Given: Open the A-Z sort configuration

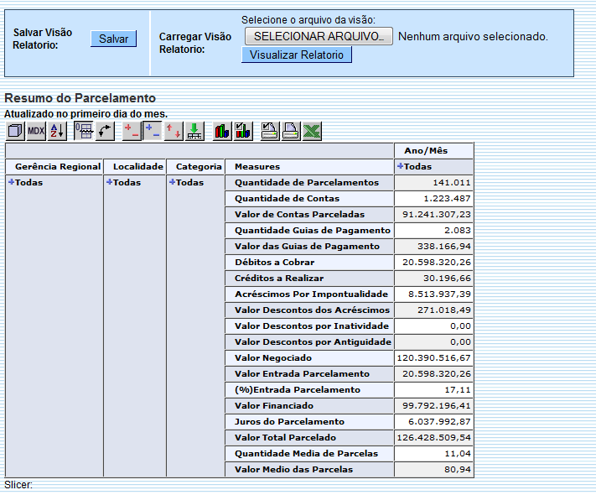Looking at the screenshot, I should 57,131.
